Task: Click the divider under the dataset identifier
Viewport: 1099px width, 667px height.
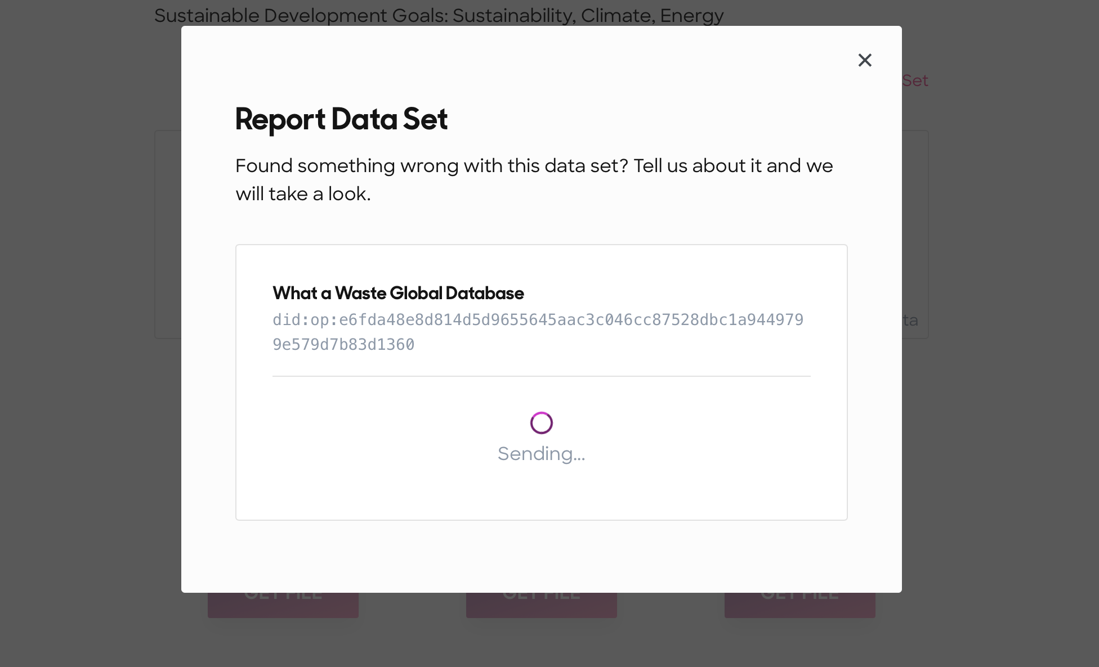Action: (x=540, y=376)
